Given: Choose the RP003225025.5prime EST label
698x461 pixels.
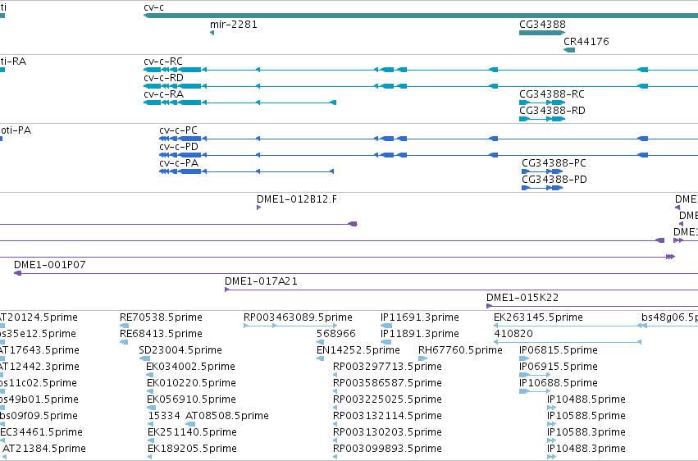Looking at the screenshot, I should (x=387, y=399).
